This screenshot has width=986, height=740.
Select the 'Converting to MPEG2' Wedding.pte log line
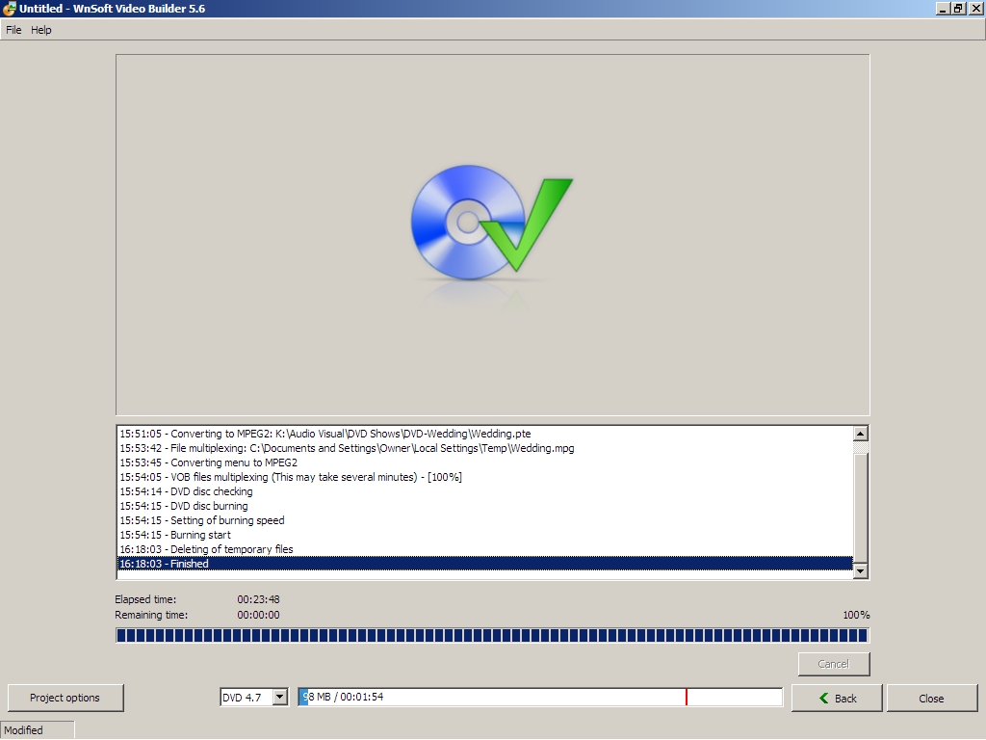tap(485, 434)
